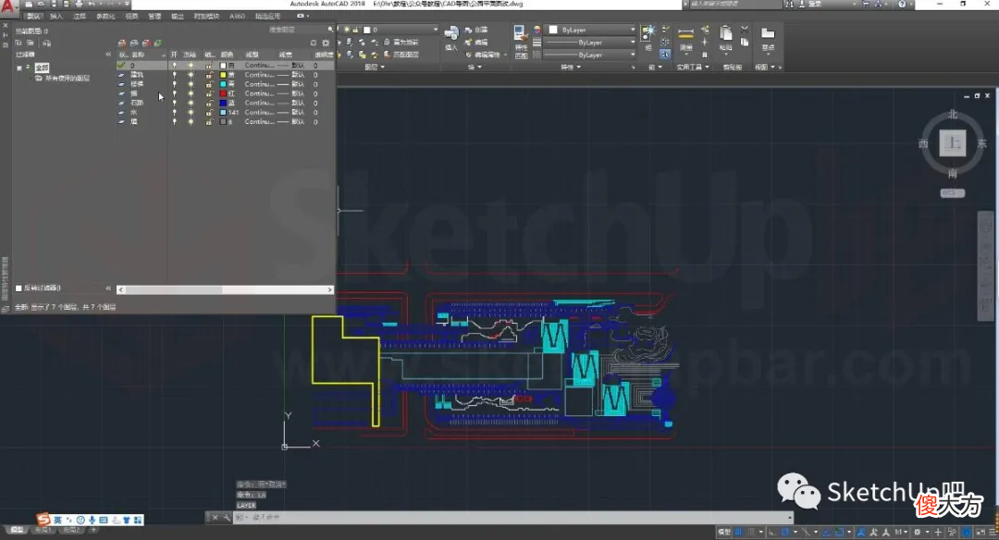
Task: Click the customization menu icon in status bar
Action: tap(993, 532)
